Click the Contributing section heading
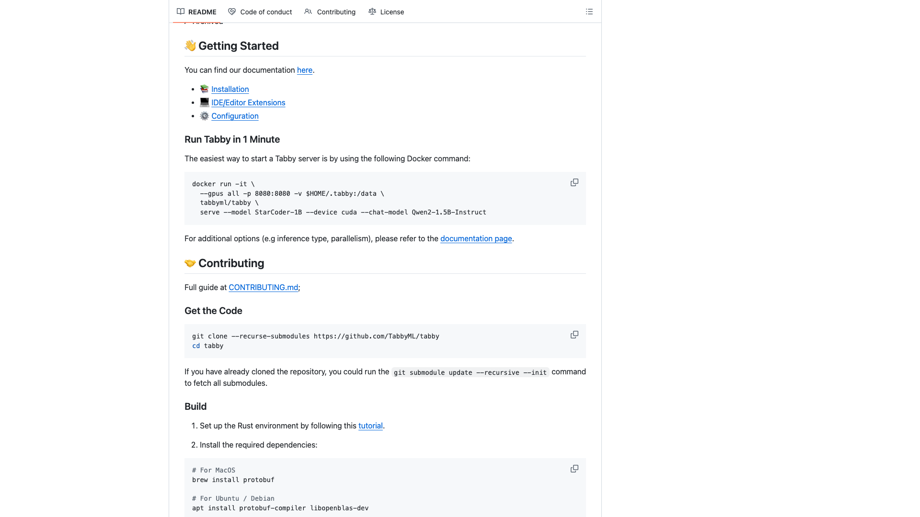This screenshot has width=920, height=517. pos(224,263)
